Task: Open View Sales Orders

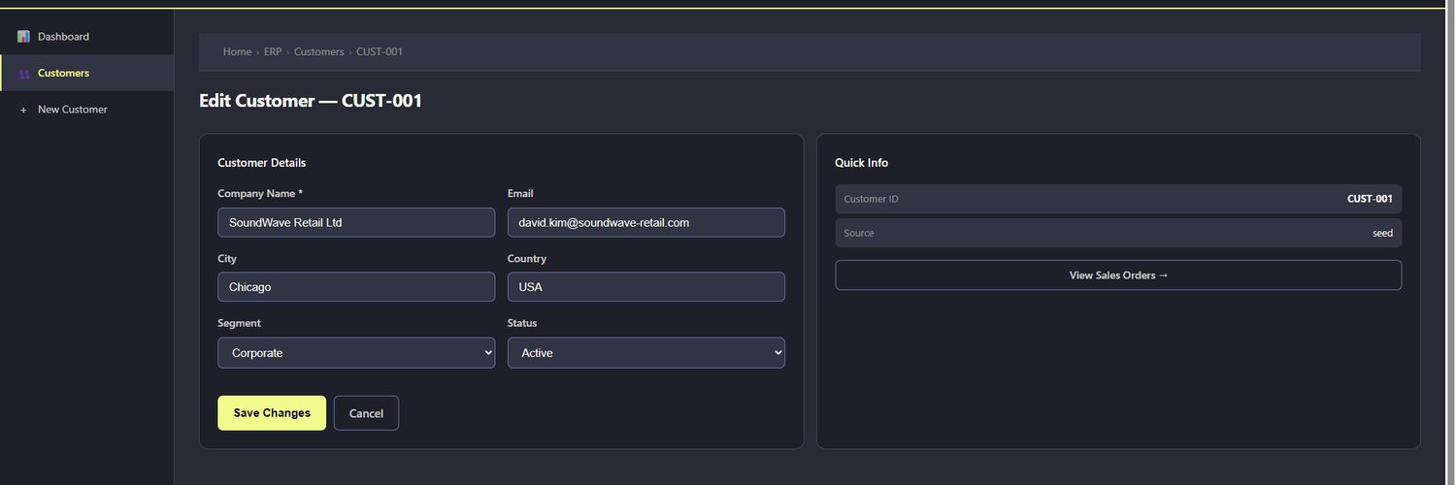Action: pyautogui.click(x=1118, y=275)
